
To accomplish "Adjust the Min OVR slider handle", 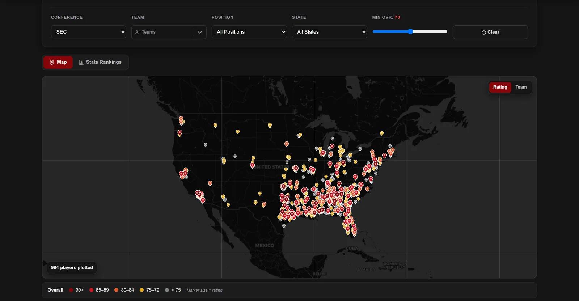I will click(410, 31).
